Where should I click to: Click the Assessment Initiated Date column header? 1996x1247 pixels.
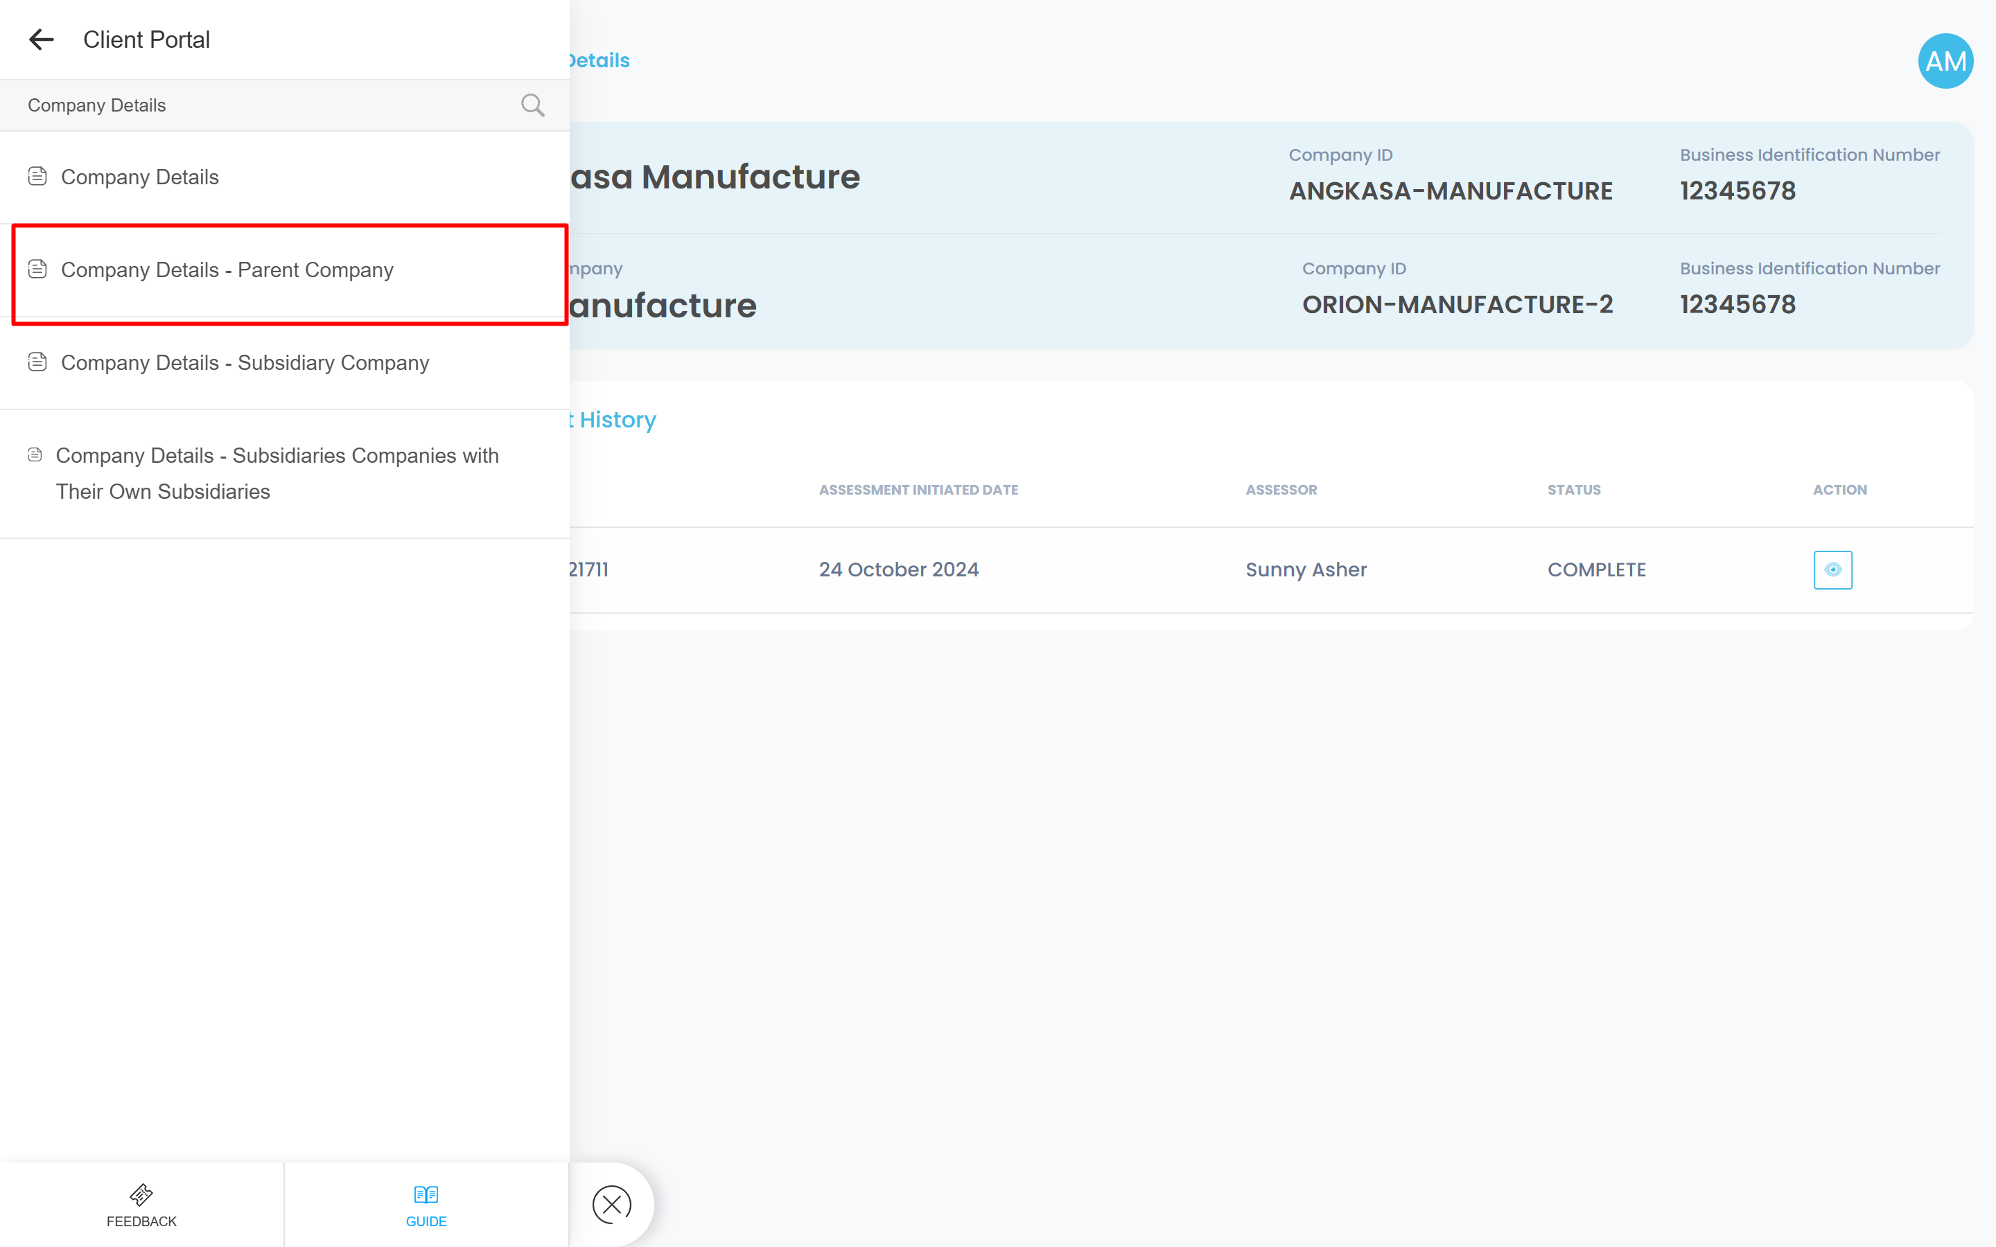point(918,490)
